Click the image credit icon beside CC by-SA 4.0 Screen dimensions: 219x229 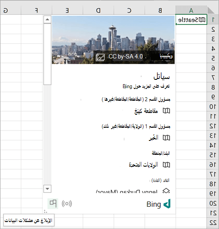(100, 57)
